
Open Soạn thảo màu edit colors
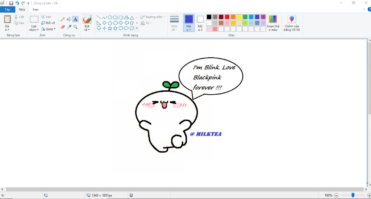(x=273, y=23)
